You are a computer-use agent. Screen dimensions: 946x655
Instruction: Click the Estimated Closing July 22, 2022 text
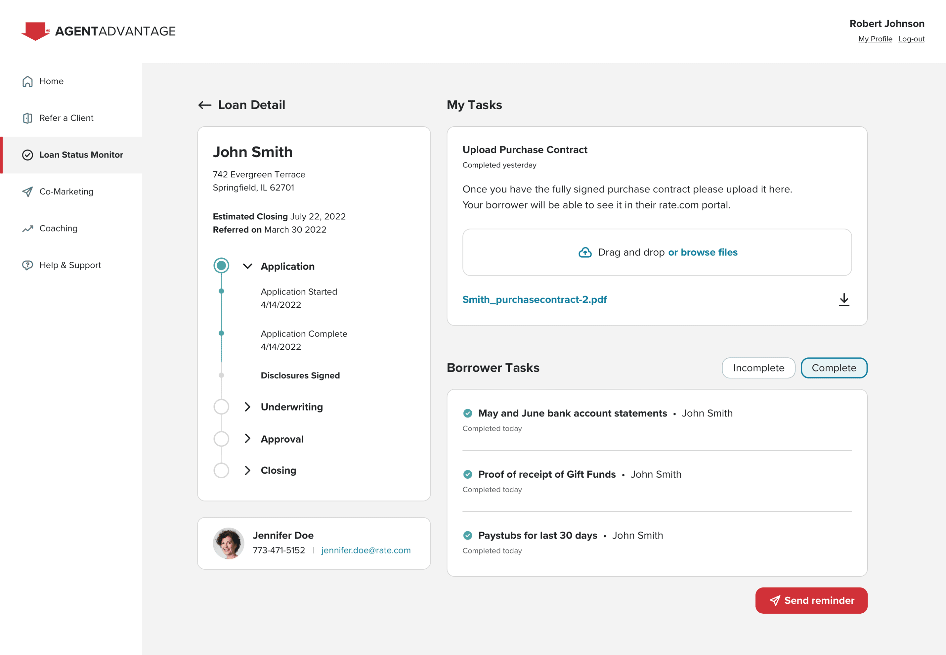(279, 217)
